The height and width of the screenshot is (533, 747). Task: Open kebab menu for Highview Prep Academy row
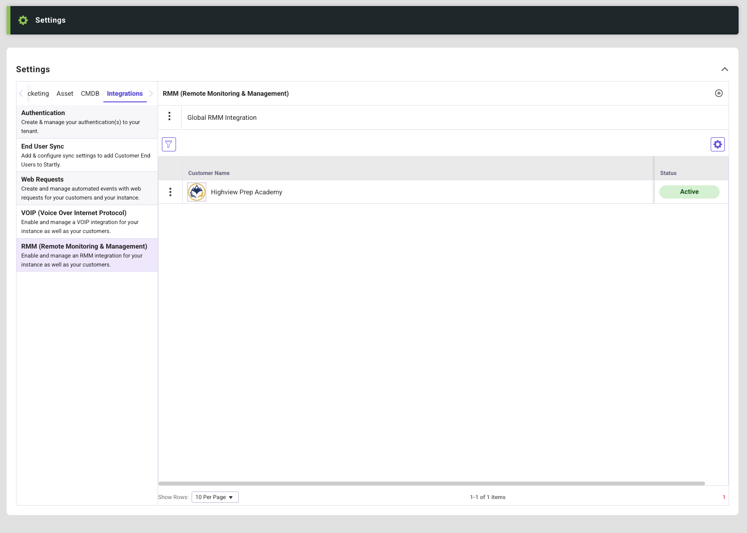click(170, 192)
